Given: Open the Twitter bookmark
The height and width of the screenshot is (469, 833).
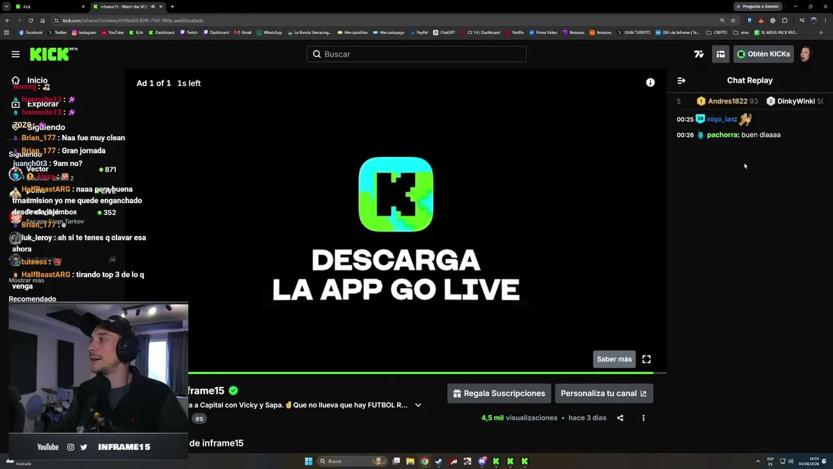Looking at the screenshot, I should coord(57,33).
